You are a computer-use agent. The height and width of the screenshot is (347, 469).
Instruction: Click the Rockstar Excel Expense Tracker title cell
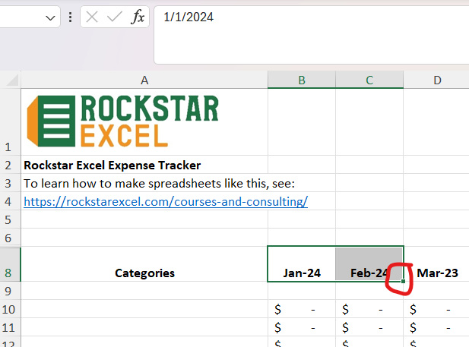point(112,165)
